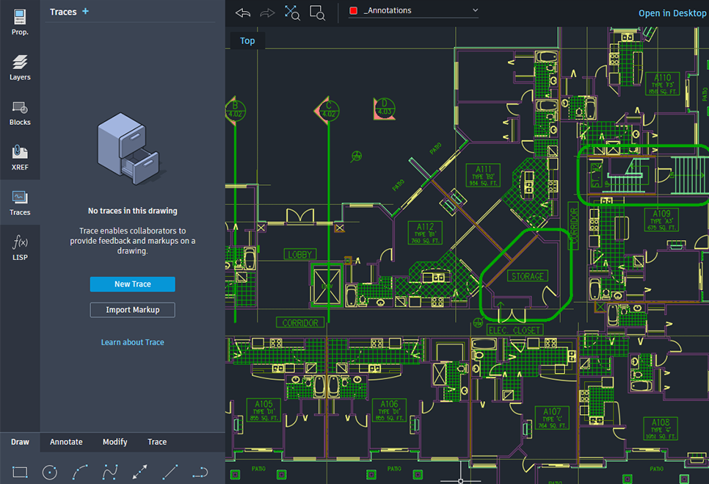The width and height of the screenshot is (709, 484).
Task: Switch to the Modify tab
Action: click(114, 442)
